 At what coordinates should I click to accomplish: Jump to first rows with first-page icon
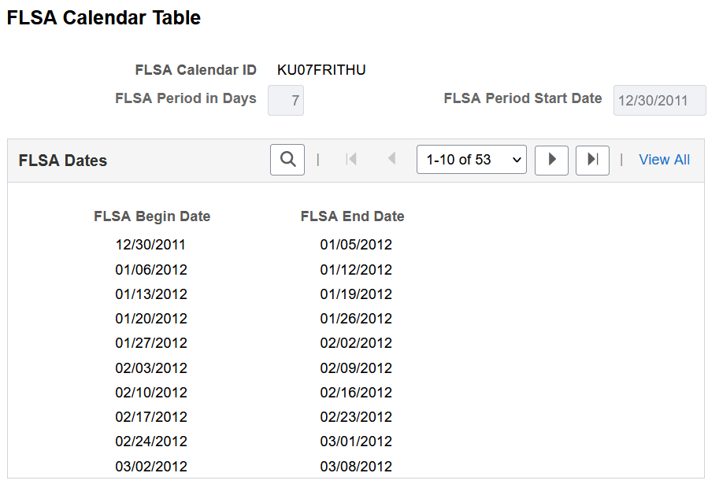(350, 159)
